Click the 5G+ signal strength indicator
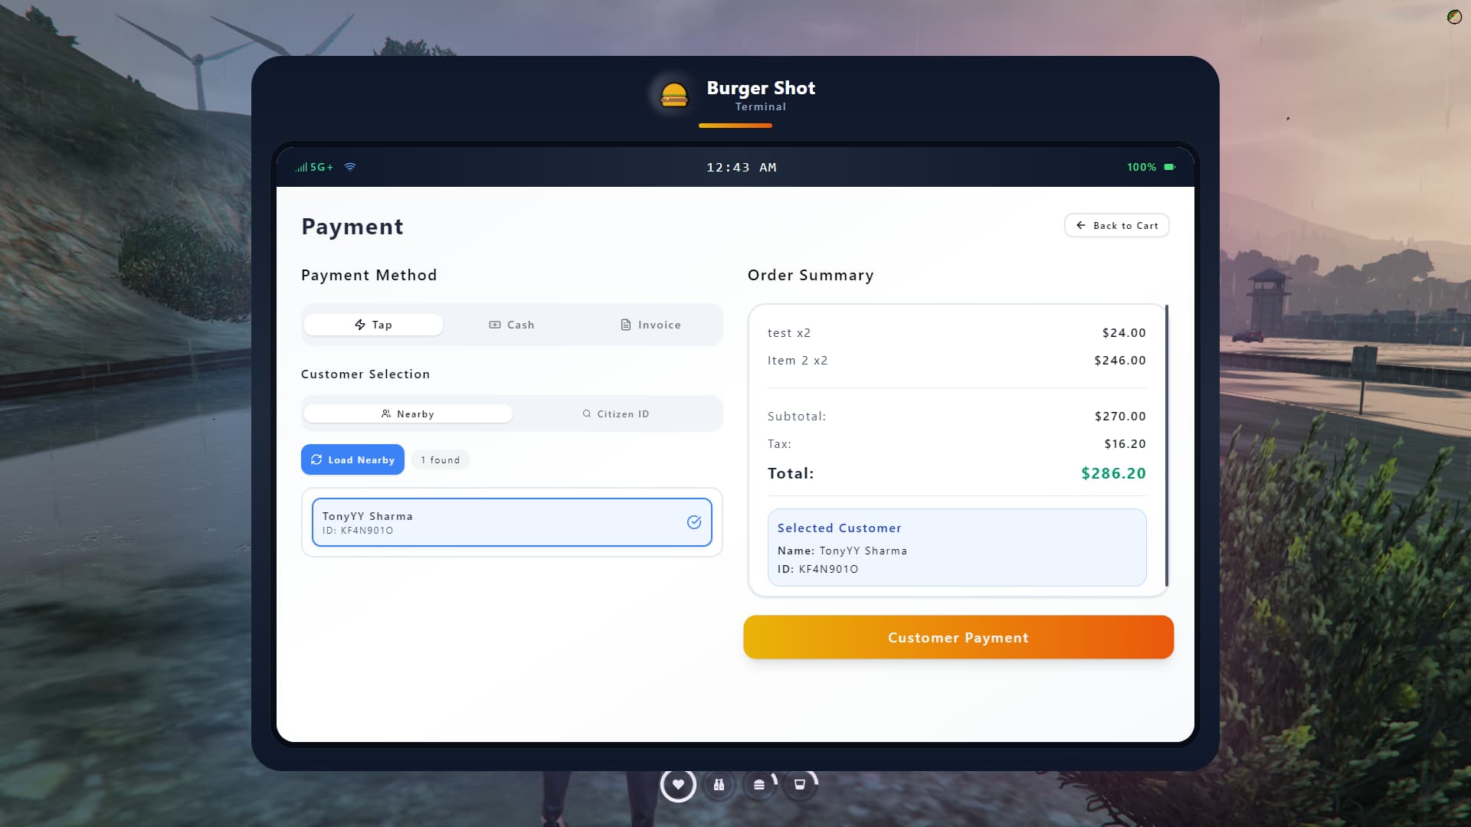The width and height of the screenshot is (1471, 827). click(314, 167)
